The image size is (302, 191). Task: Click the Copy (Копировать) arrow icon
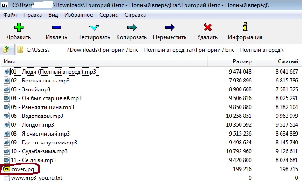tap(132, 28)
